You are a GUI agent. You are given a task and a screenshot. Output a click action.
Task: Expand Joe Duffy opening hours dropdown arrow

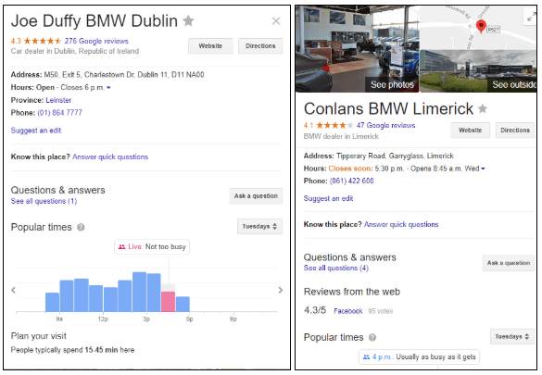pyautogui.click(x=108, y=88)
